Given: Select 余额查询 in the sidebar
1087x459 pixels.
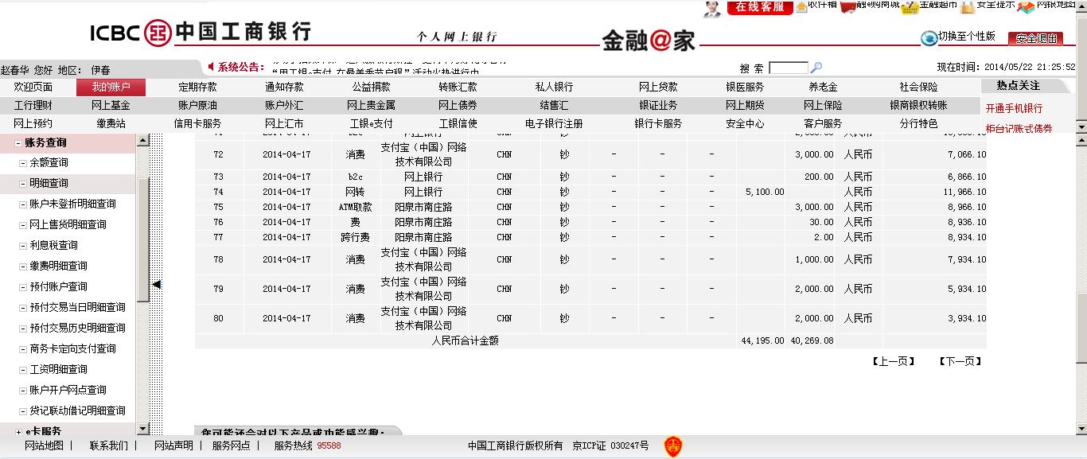Looking at the screenshot, I should [49, 163].
